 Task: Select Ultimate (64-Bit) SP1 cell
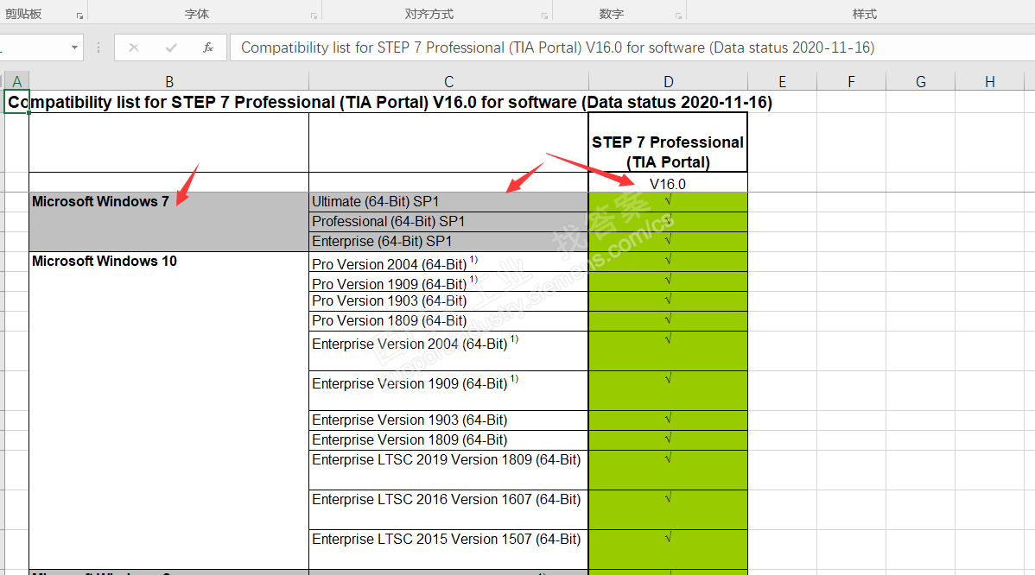(449, 202)
